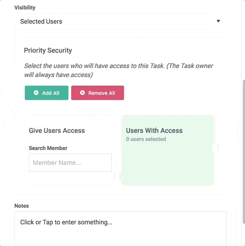Click the 'Search Member' label
245x246 pixels.
[x=48, y=148]
